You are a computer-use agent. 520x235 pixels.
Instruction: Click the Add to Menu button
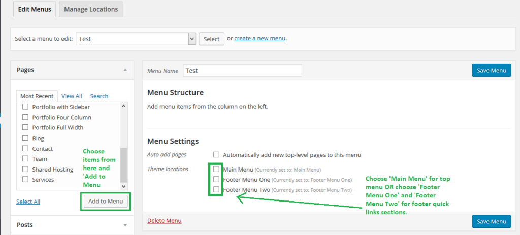tap(106, 202)
